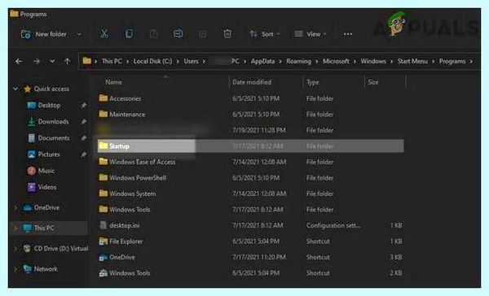Viewport: 489px width, 296px height.
Task: Click the Share icon in toolbar
Action: [x=202, y=33]
